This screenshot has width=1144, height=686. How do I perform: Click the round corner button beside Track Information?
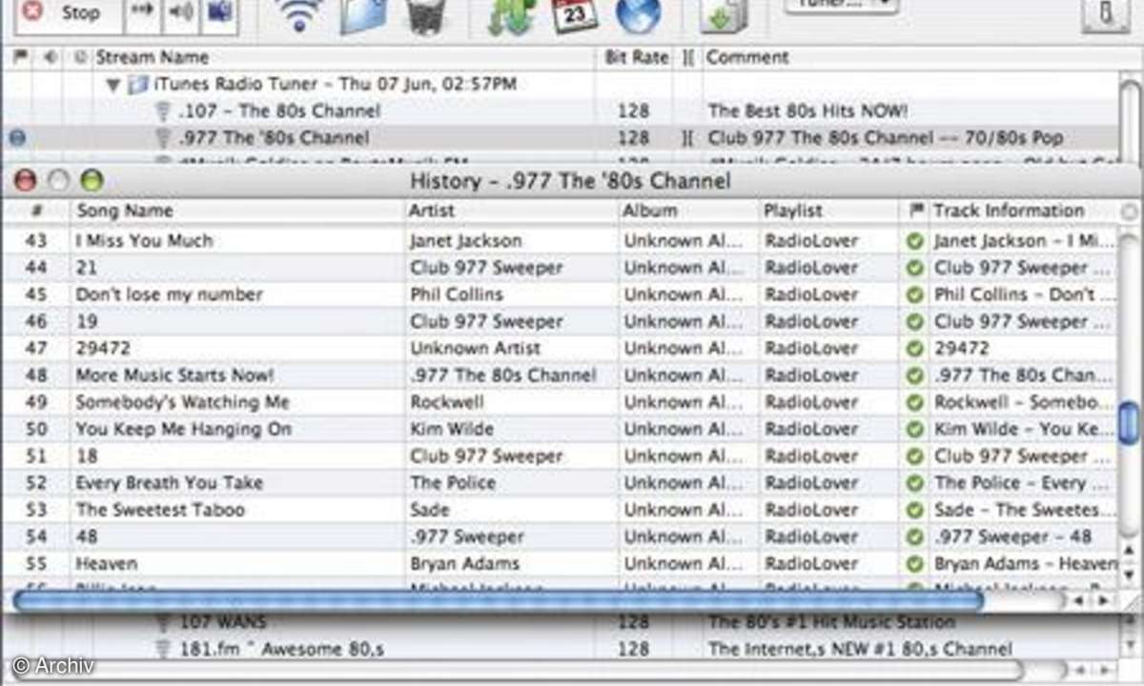tap(1129, 212)
